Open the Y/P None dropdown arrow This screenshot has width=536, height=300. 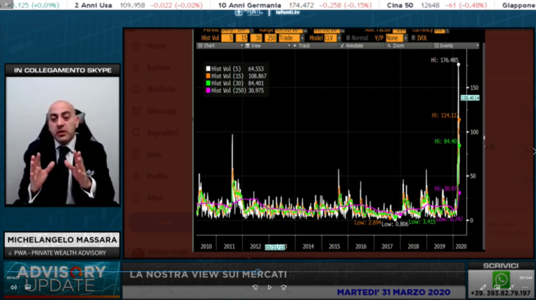click(405, 38)
